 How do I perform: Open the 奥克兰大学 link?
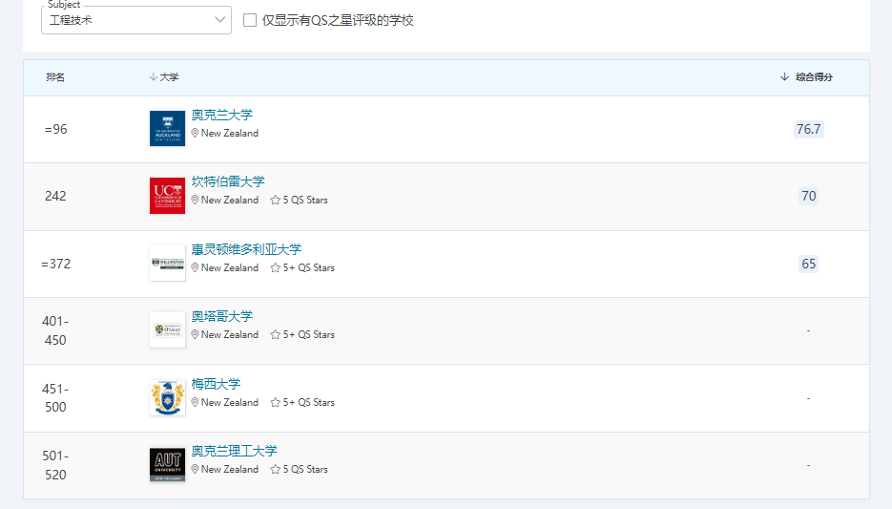[x=222, y=115]
